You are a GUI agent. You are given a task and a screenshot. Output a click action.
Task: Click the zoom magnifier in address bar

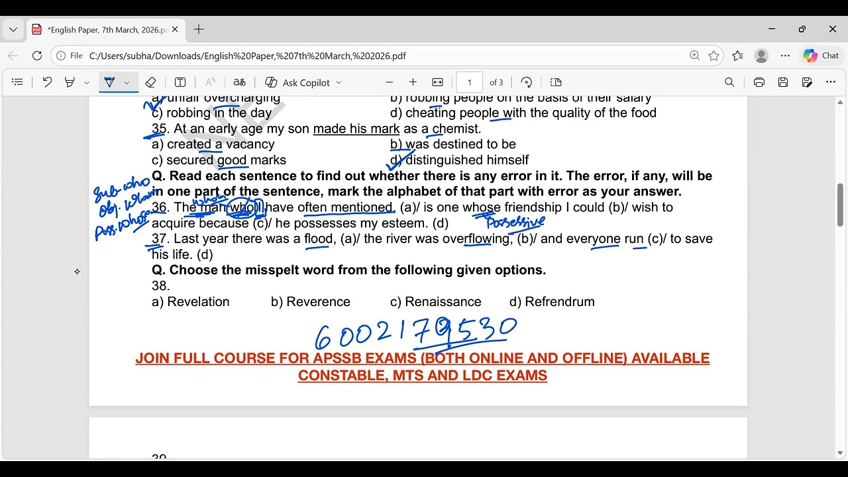[x=694, y=56]
